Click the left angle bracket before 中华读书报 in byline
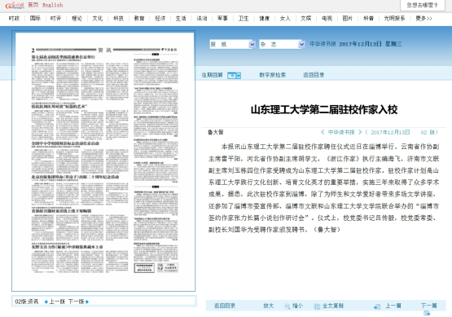Viewport: 452px width, 317px height. click(x=323, y=132)
